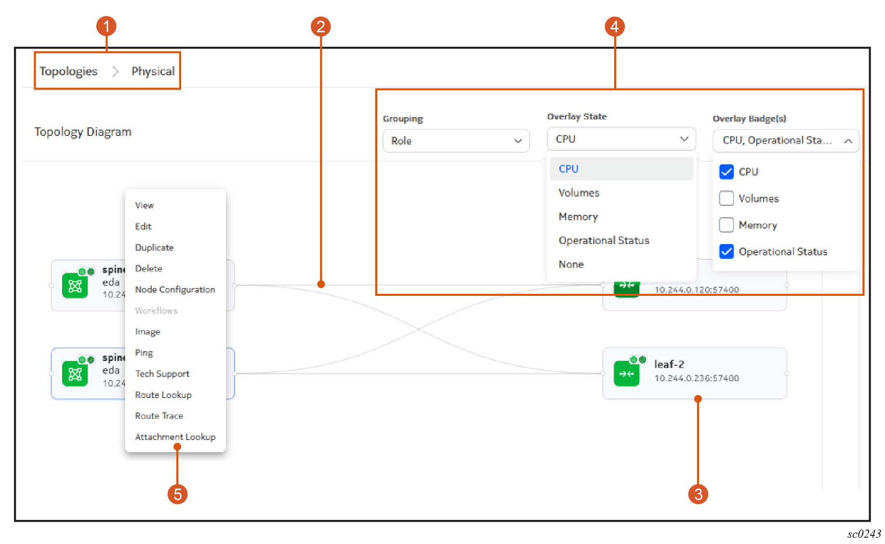Uncheck Operational Status badge checkbox
885x544 pixels.
pyautogui.click(x=726, y=251)
